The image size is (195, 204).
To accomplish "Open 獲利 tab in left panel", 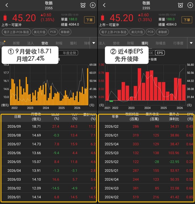I will click(x=73, y=43).
